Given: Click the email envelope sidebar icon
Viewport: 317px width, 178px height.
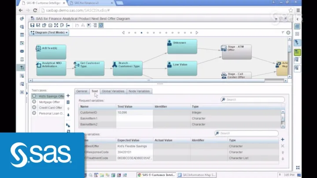Looking at the screenshot, I should coord(22,51).
